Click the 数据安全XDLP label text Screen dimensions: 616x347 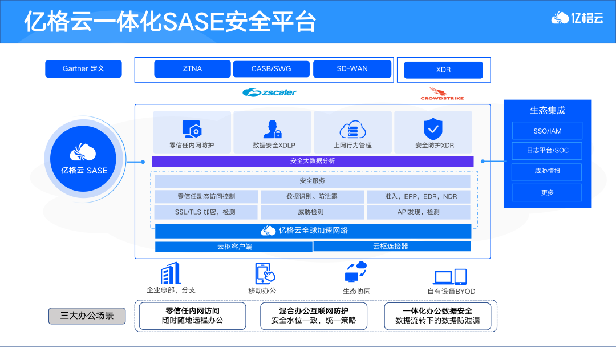pos(274,145)
